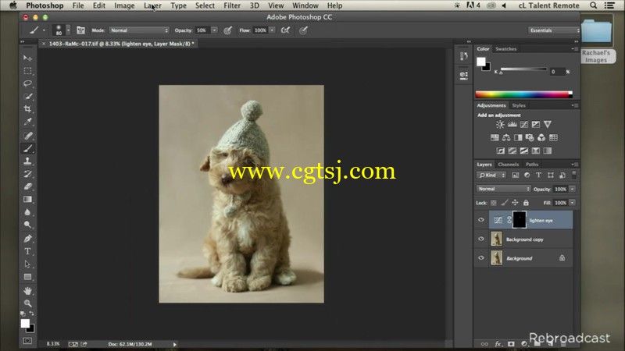Screen dimensions: 625x351
Task: Toggle lock transparent pixels
Action: [494, 203]
